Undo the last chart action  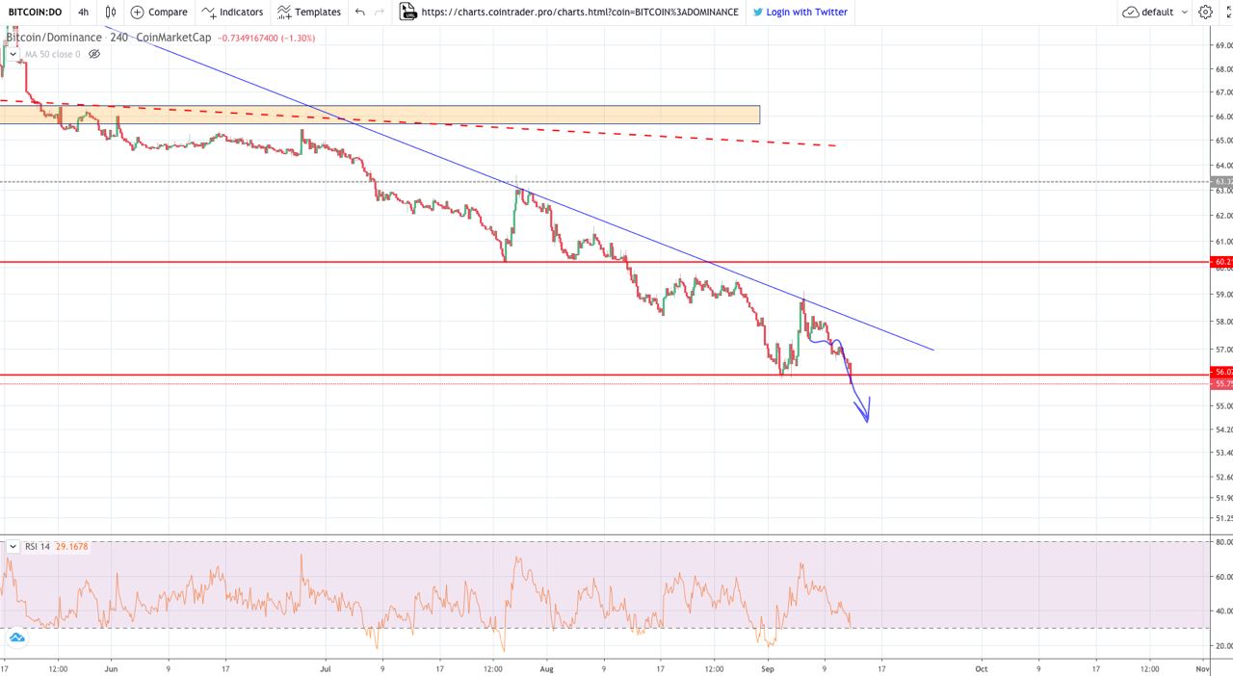point(360,12)
